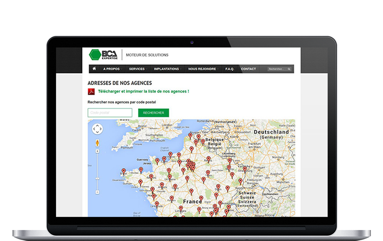The width and height of the screenshot is (383, 241).
Task: Click the map pan control circle
Action: click(x=97, y=129)
